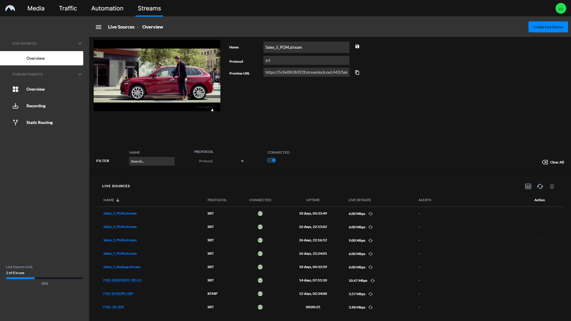Click the refresh icon in Live Sources toolbar
The width and height of the screenshot is (571, 321).
pos(540,186)
